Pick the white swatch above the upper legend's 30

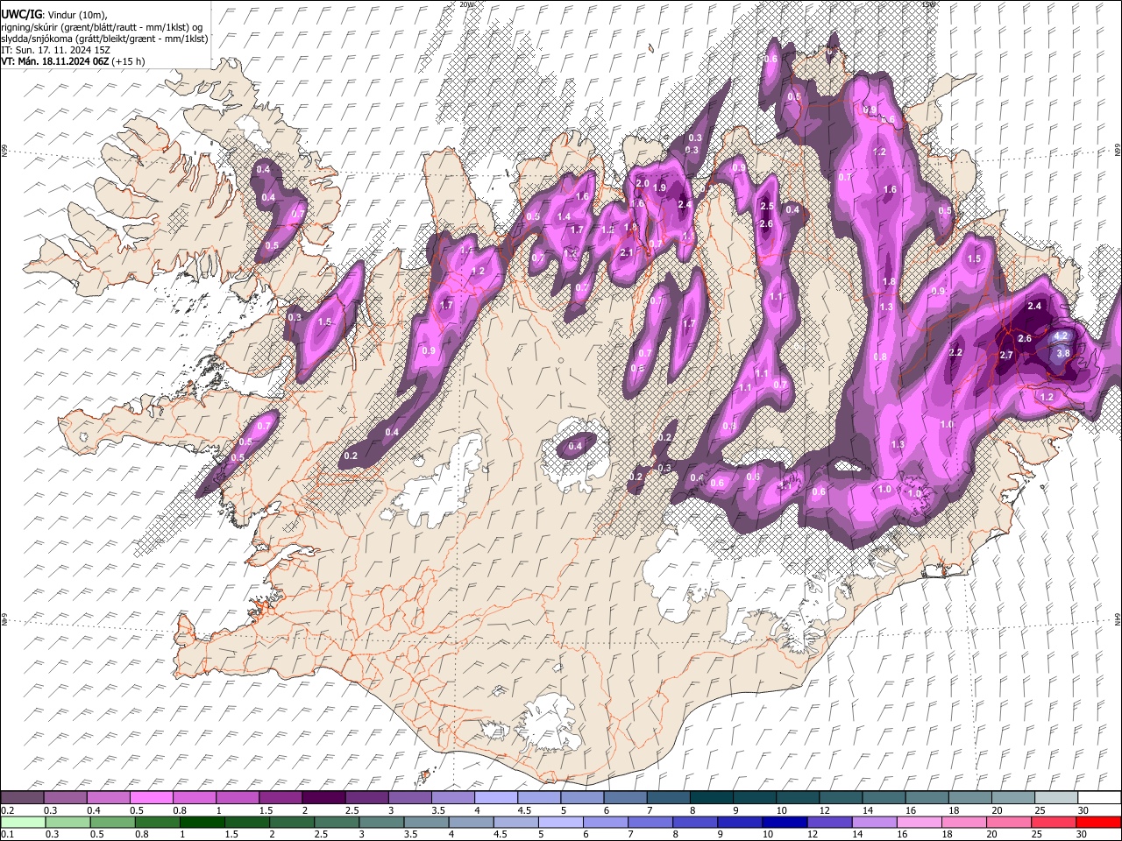pos(1099,797)
